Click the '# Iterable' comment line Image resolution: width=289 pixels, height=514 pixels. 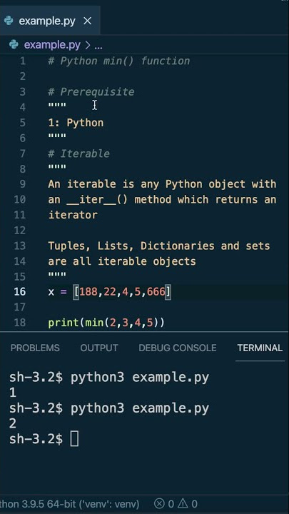pyautogui.click(x=78, y=153)
